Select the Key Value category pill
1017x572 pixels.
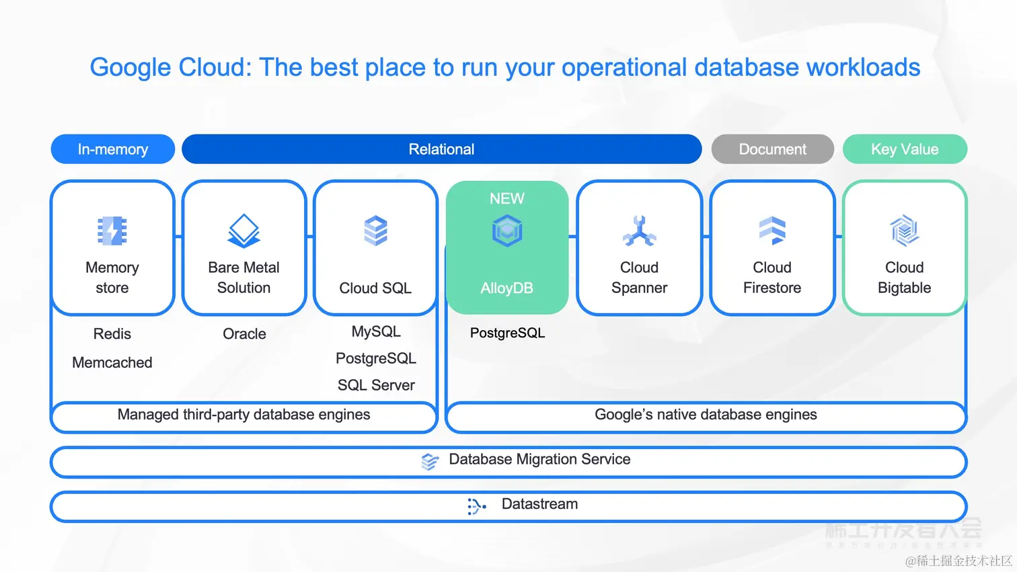point(905,149)
